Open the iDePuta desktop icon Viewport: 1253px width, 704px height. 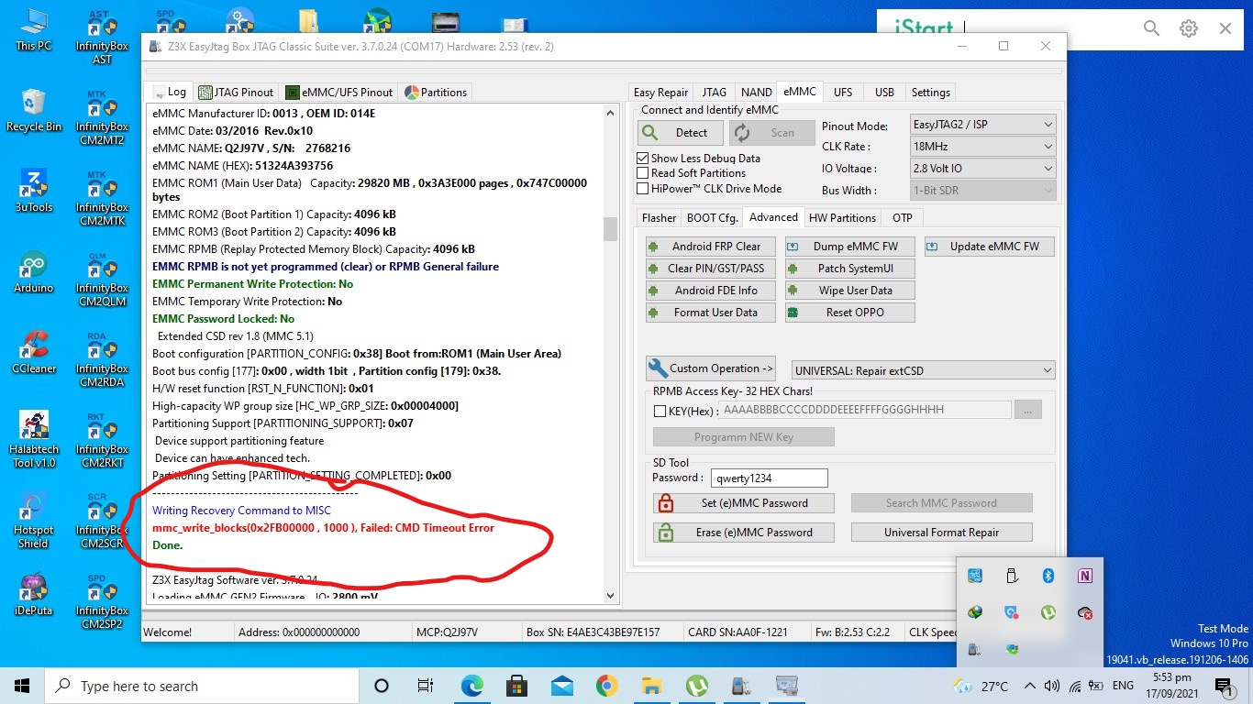tap(34, 594)
